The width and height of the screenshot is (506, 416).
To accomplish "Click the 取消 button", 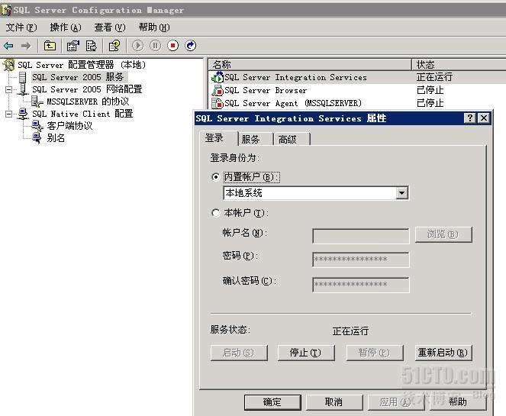I will 334,402.
